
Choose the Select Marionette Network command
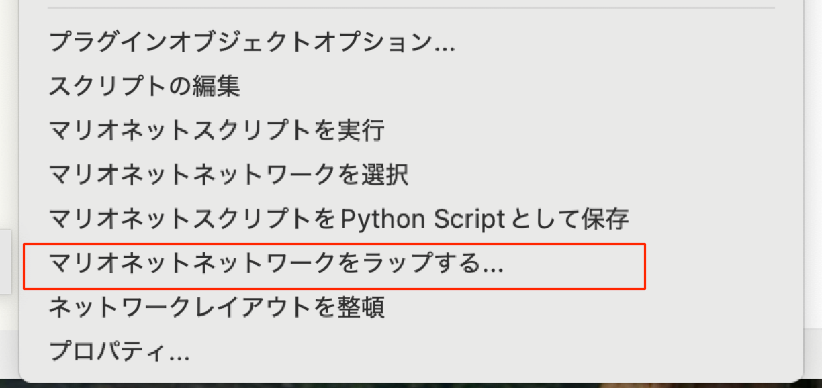pos(229,175)
